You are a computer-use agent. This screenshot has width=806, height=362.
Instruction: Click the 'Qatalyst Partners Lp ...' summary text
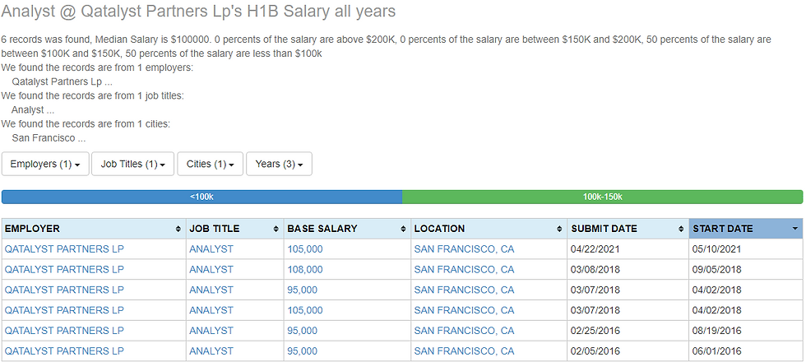[x=62, y=81]
